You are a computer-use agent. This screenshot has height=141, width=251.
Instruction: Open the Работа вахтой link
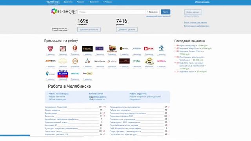click(96, 94)
